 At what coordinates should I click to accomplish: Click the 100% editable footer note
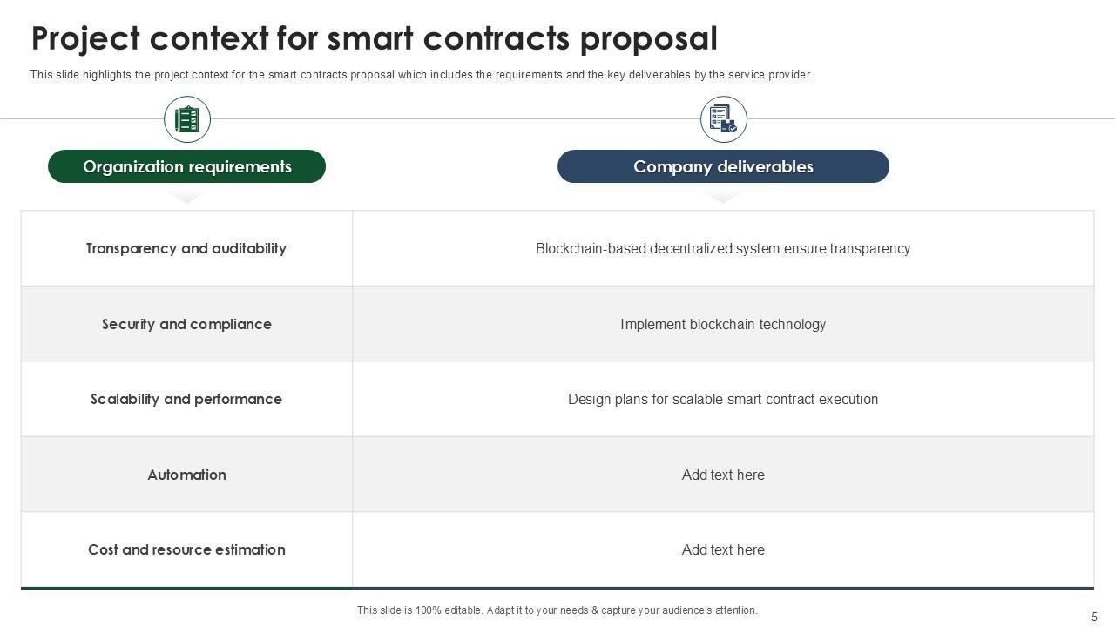pyautogui.click(x=557, y=610)
